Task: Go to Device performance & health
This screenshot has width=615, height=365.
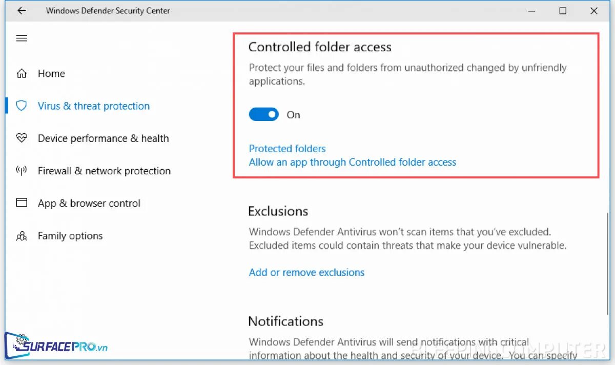Action: 103,138
